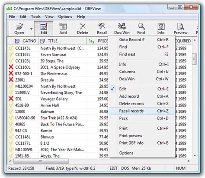Click the Find magnifier toolbar icon
This screenshot has width=205, height=178.
(141, 29)
